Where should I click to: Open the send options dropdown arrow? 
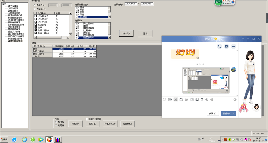click(234, 113)
